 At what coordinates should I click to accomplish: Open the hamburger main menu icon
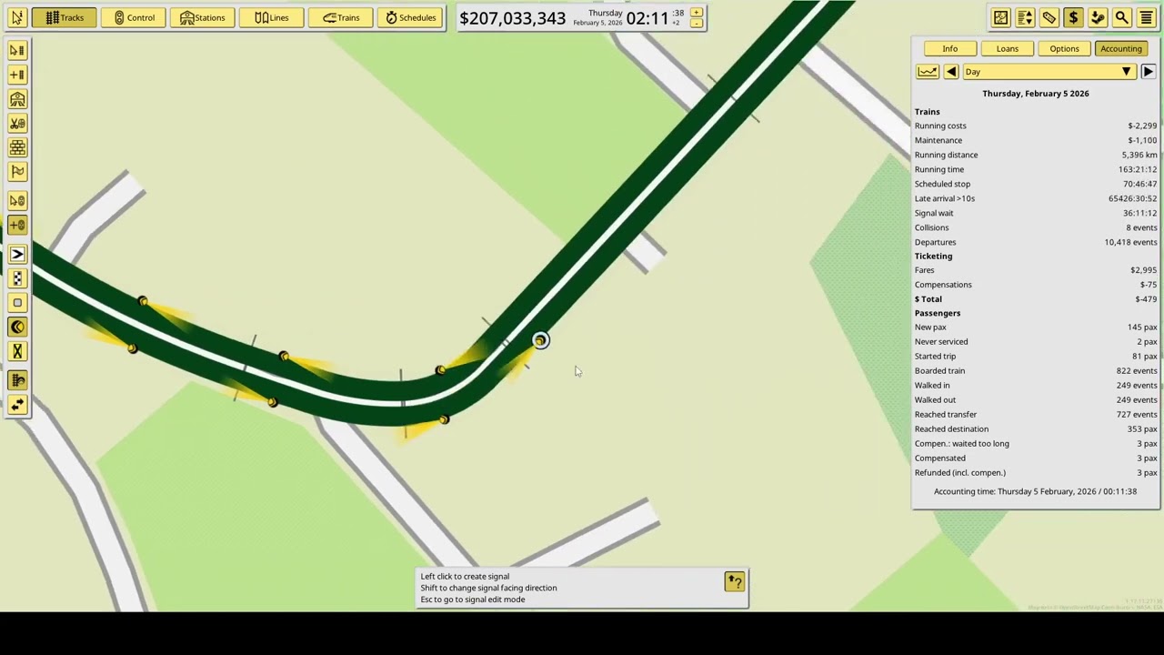coord(1146,17)
